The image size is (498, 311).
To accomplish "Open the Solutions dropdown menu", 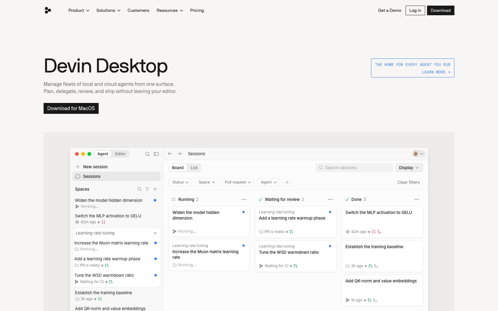I will (108, 10).
